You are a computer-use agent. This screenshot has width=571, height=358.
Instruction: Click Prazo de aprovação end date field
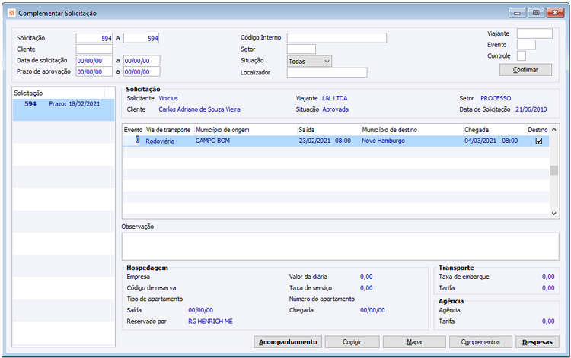pyautogui.click(x=142, y=71)
